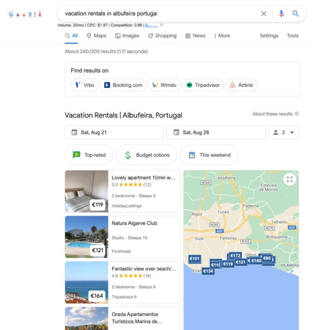Click the info icon beside About these results

297,114
